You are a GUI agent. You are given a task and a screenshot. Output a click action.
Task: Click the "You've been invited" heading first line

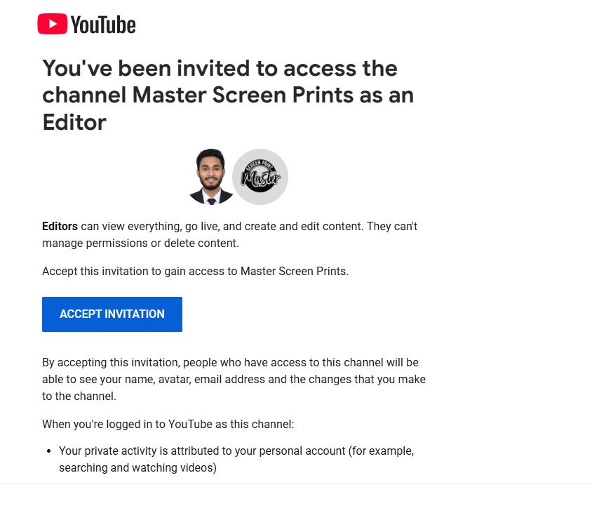point(220,68)
